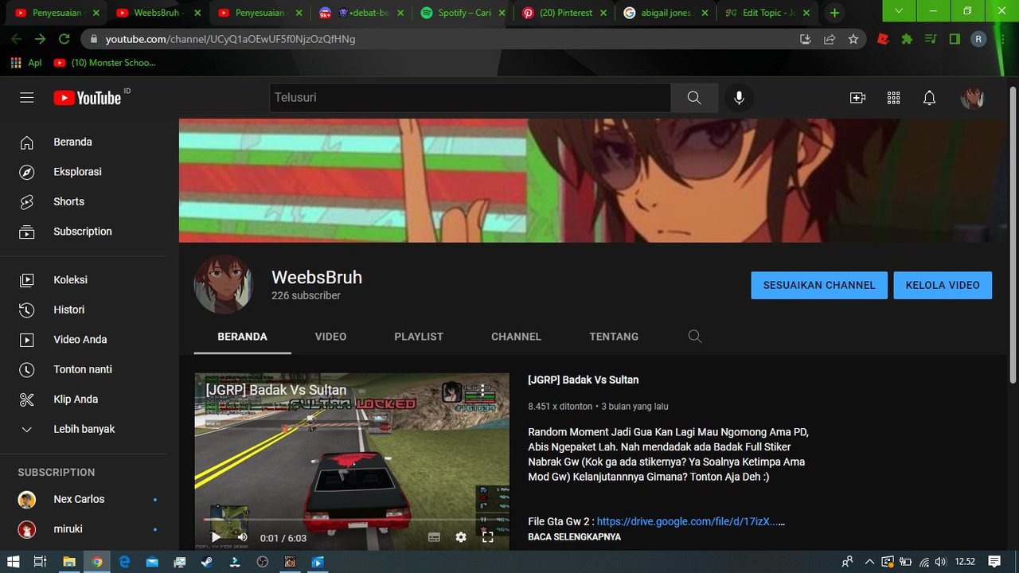Click the share page icon in address bar

coord(830,39)
